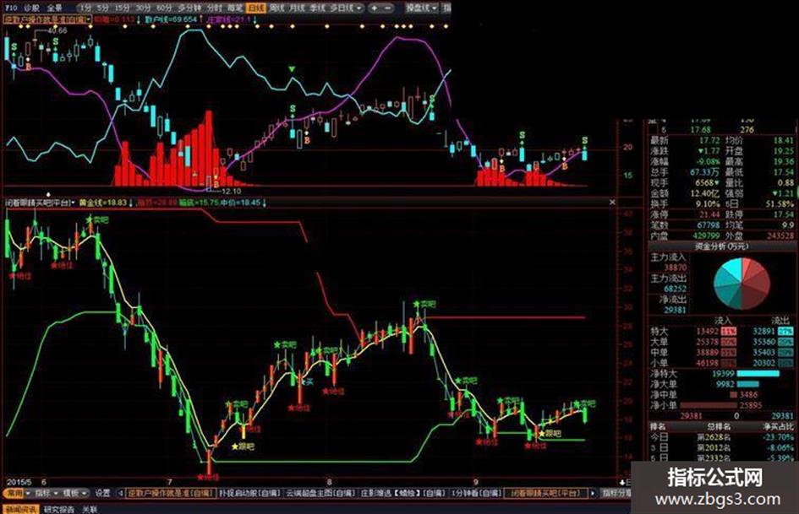
Task: Select the 1分钟看 indicator tab
Action: click(x=478, y=493)
